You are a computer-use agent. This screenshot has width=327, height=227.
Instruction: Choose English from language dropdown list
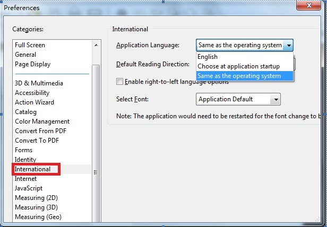245,57
